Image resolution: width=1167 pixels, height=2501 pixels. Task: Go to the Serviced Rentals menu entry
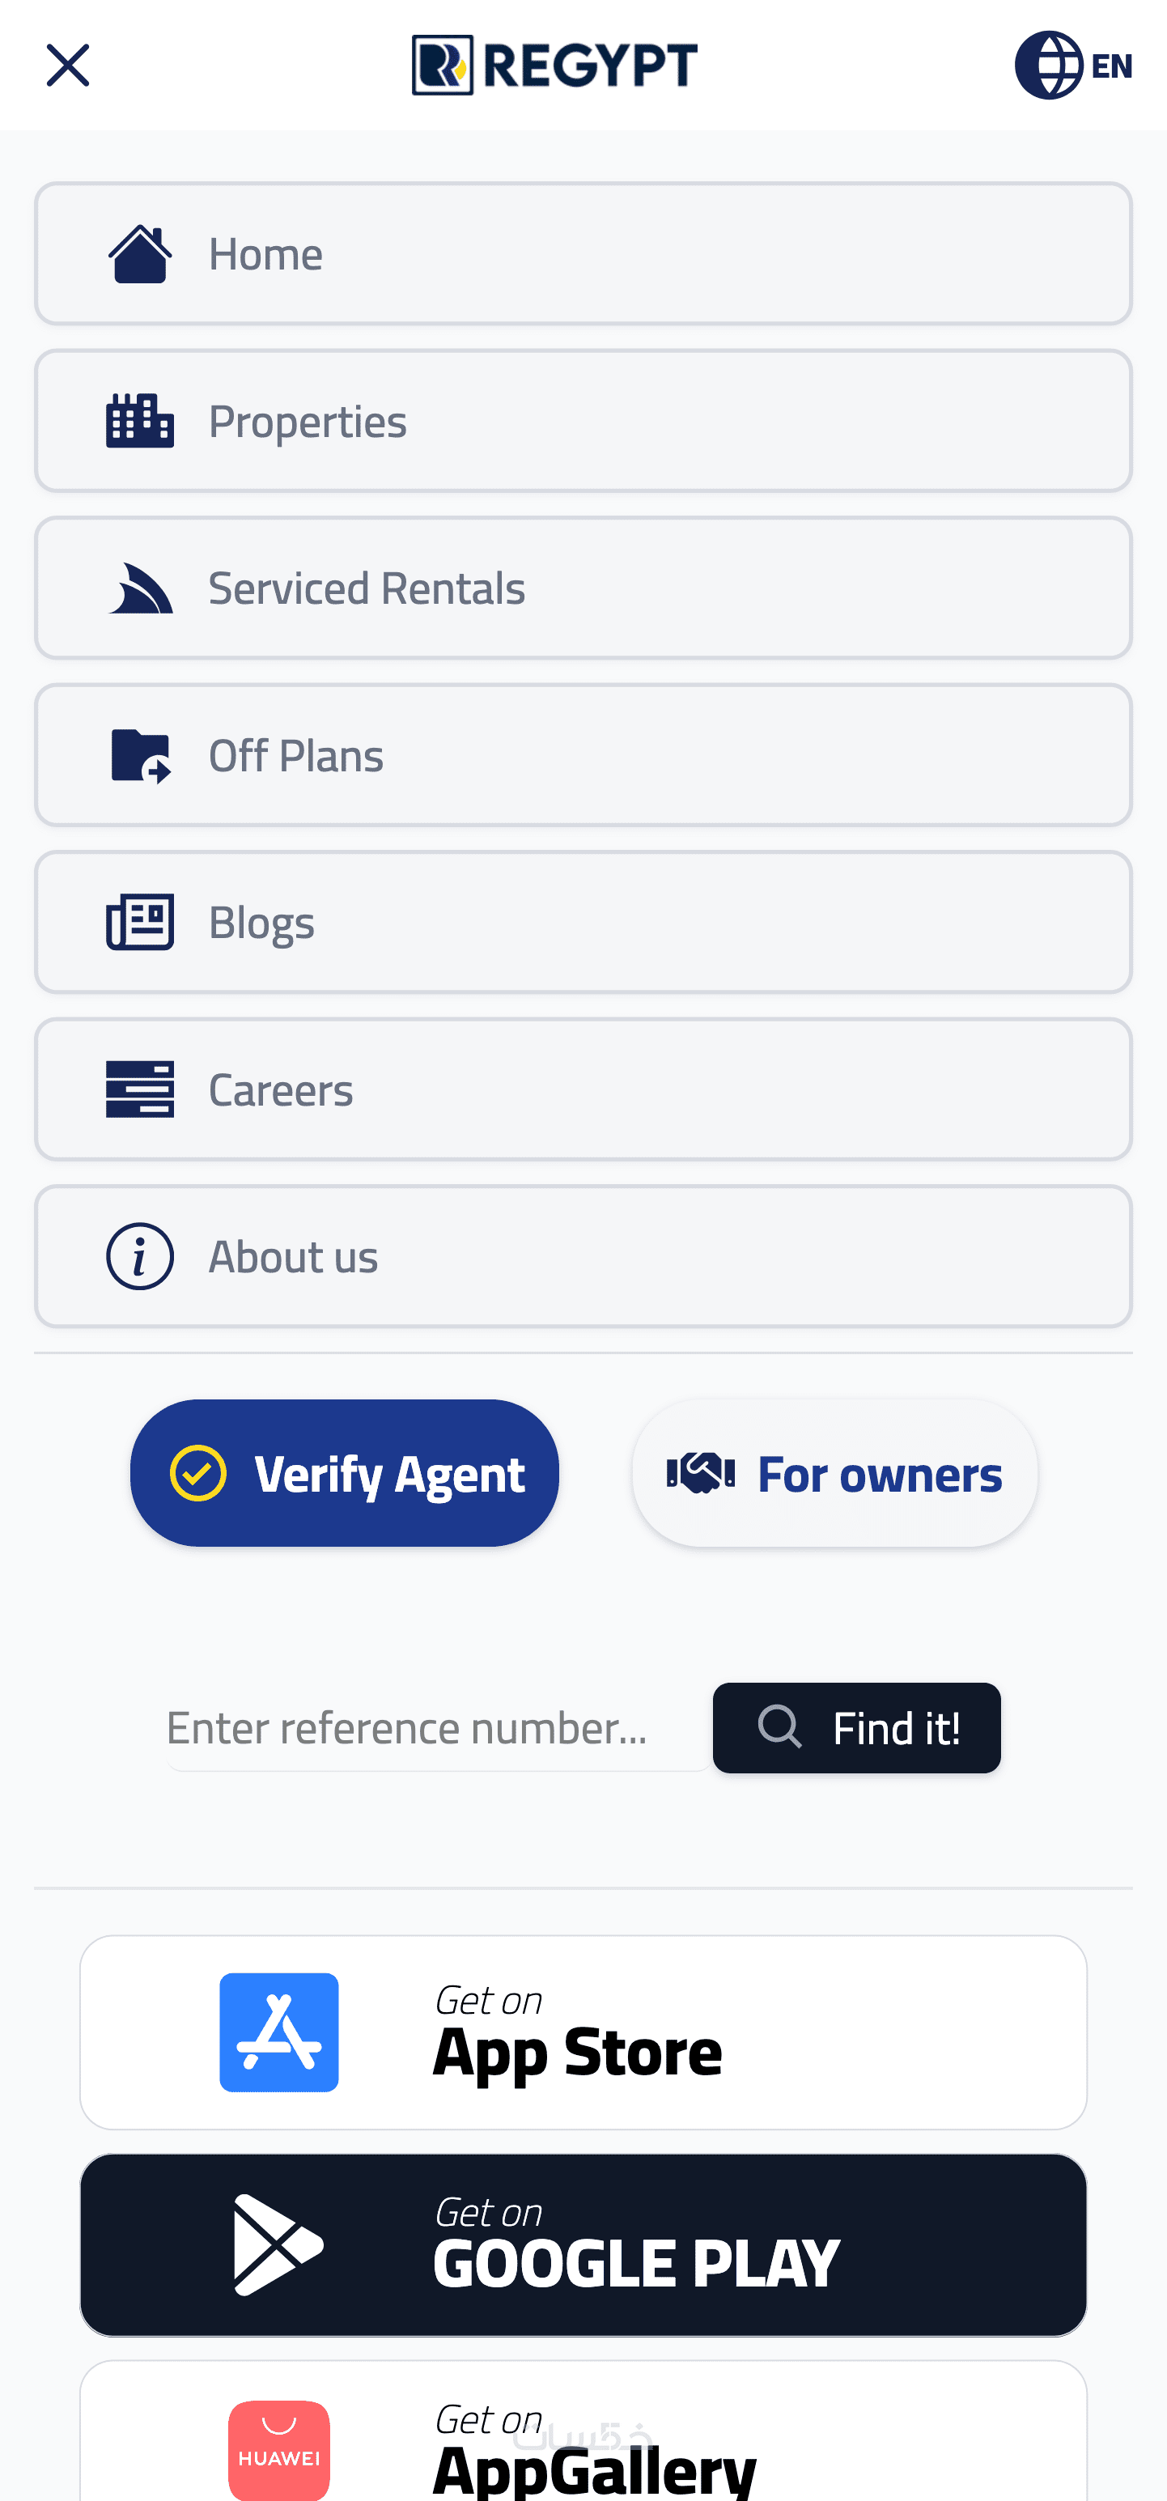583,588
